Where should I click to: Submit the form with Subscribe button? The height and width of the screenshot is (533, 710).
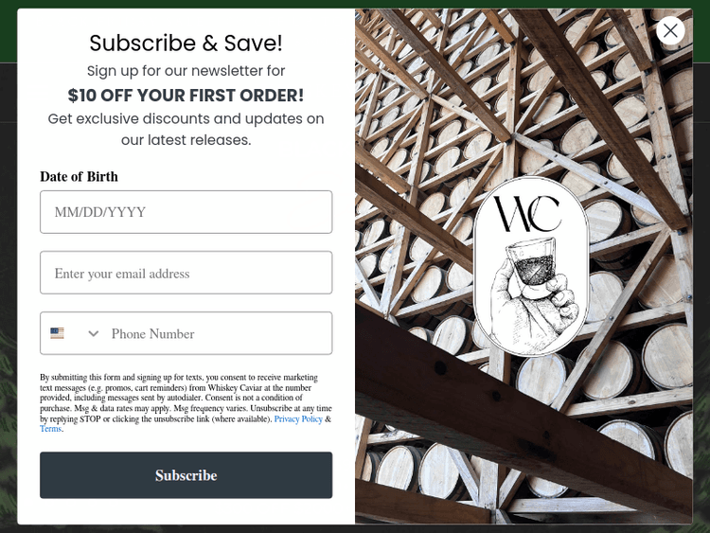pos(186,475)
